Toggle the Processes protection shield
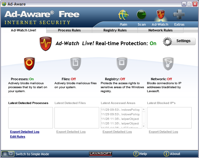Image resolution: width=199 pixels, height=158 pixels. (x=29, y=63)
